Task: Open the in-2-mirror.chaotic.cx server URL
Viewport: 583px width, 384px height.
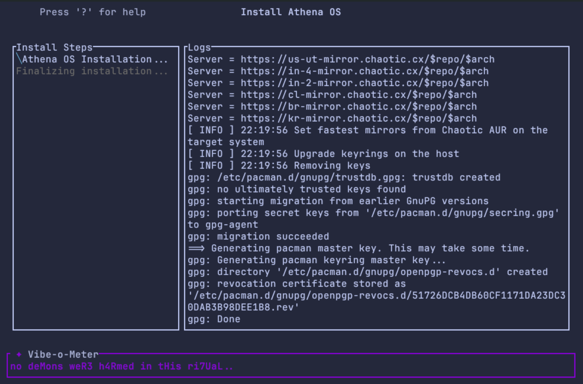Action: 364,83
